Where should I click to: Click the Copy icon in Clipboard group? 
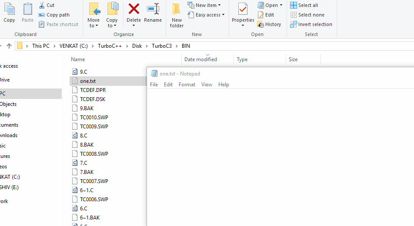tap(9, 9)
